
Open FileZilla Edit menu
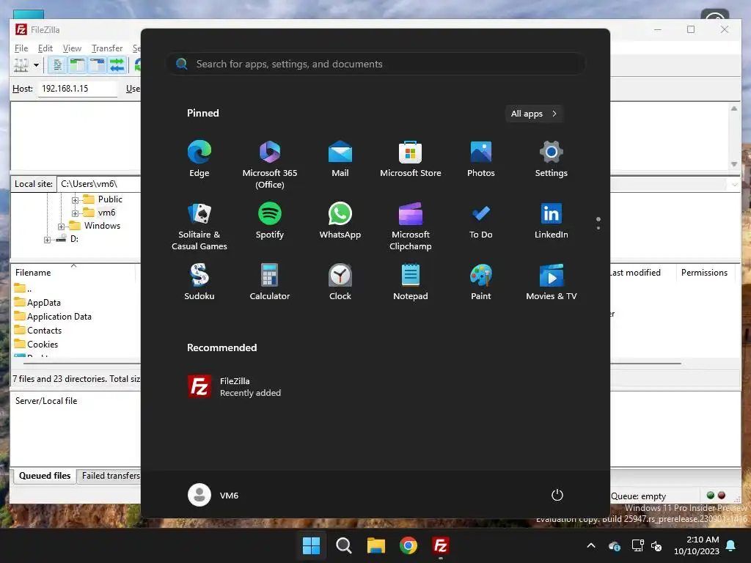(45, 48)
